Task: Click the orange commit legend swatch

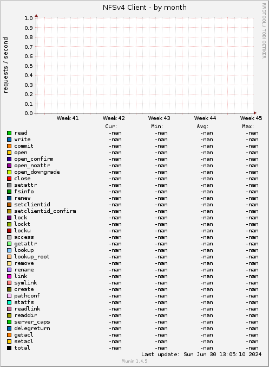Action: coord(9,146)
